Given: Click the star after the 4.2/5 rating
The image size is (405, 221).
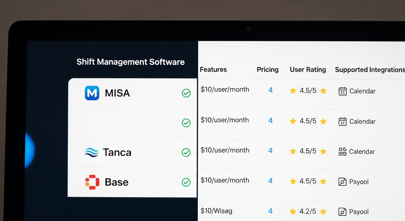Looking at the screenshot, I should (x=323, y=212).
